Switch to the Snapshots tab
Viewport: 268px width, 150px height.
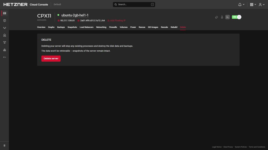[72, 27]
